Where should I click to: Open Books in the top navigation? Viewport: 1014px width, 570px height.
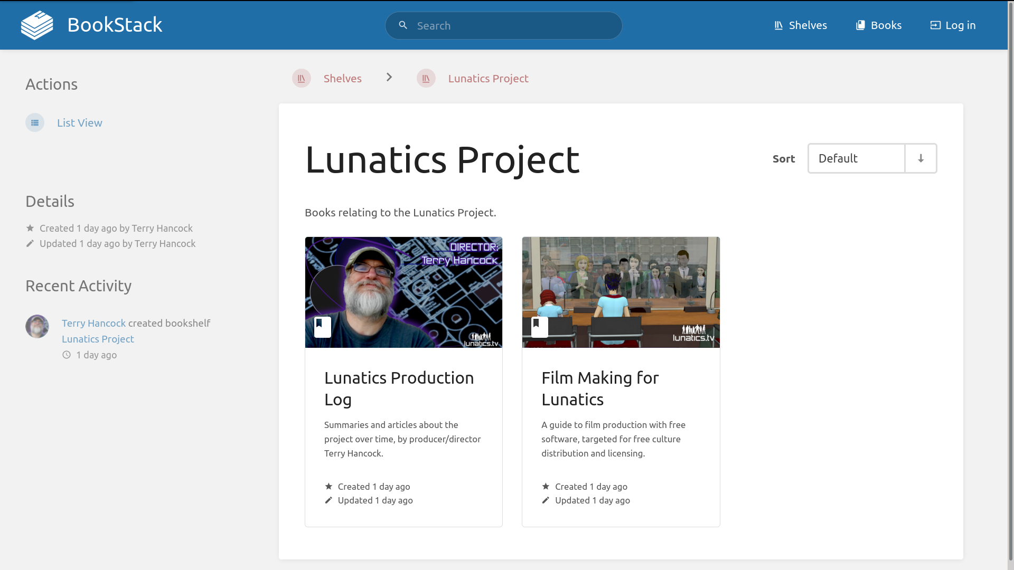(879, 25)
